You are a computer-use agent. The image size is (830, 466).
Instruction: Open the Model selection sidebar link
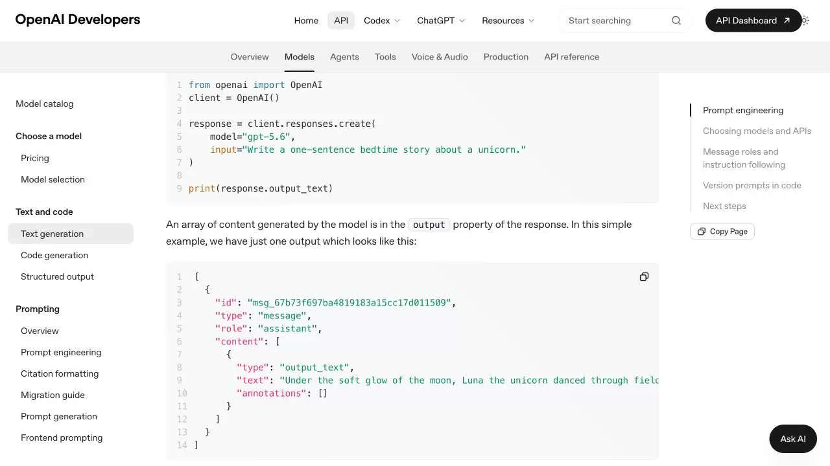point(53,179)
